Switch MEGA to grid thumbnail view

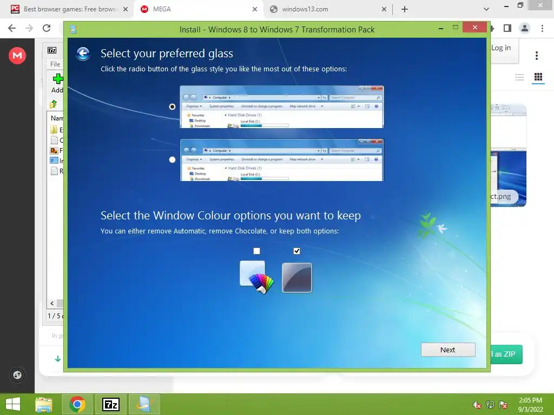(538, 77)
